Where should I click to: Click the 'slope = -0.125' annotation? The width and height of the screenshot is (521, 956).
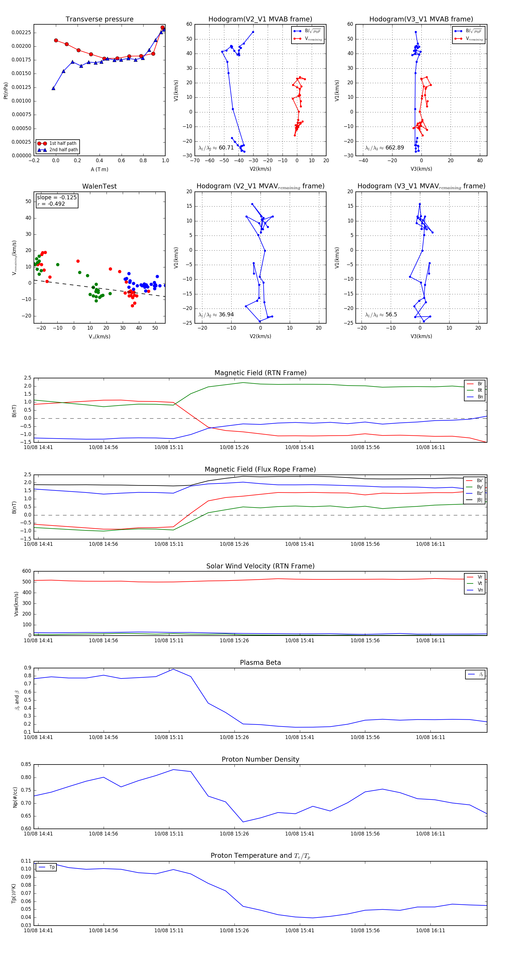point(57,198)
